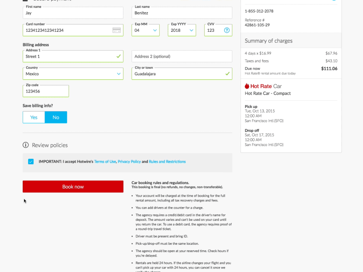Open the CVV help question mark icon
The width and height of the screenshot is (363, 272).
click(226, 30)
